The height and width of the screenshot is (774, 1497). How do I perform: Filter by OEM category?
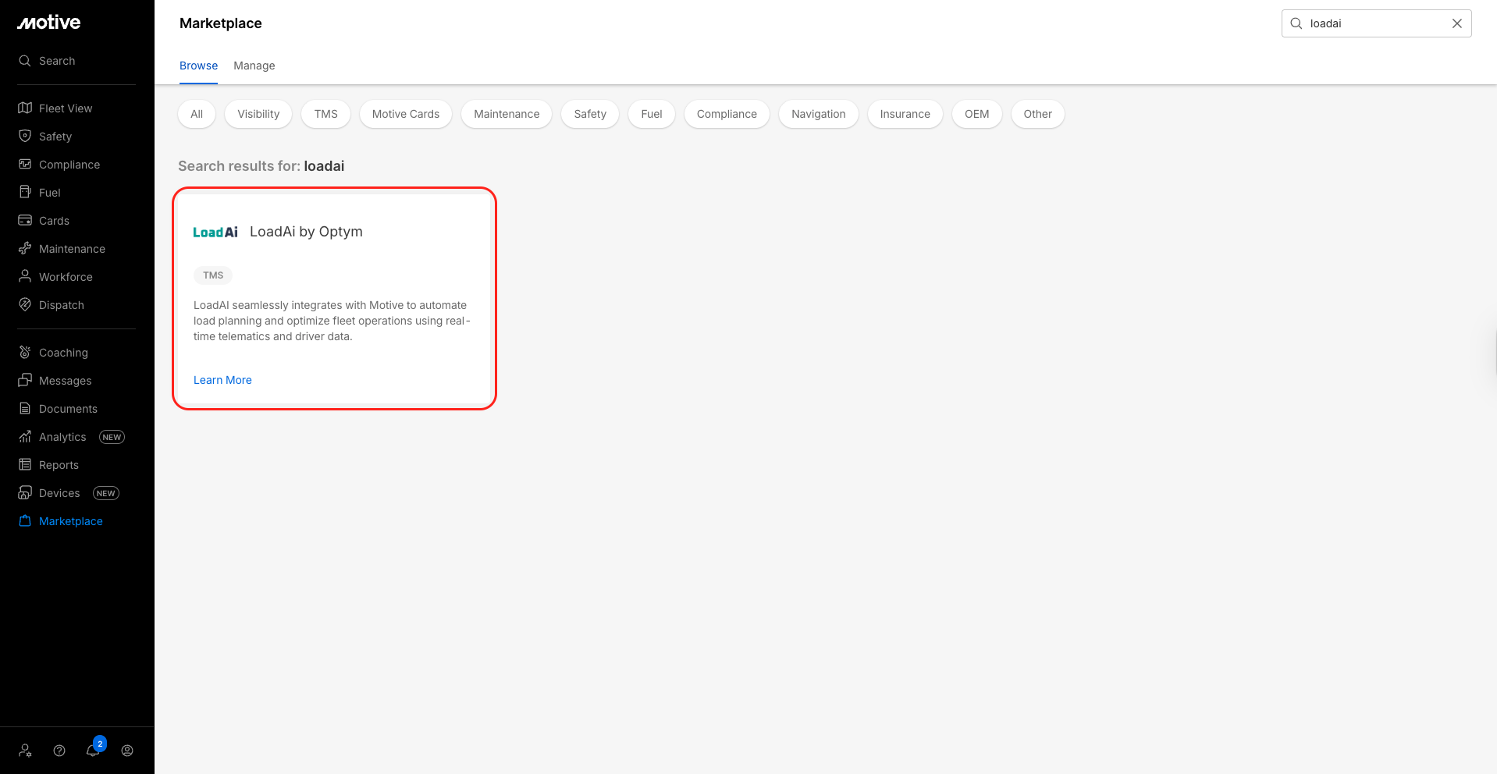pos(977,114)
